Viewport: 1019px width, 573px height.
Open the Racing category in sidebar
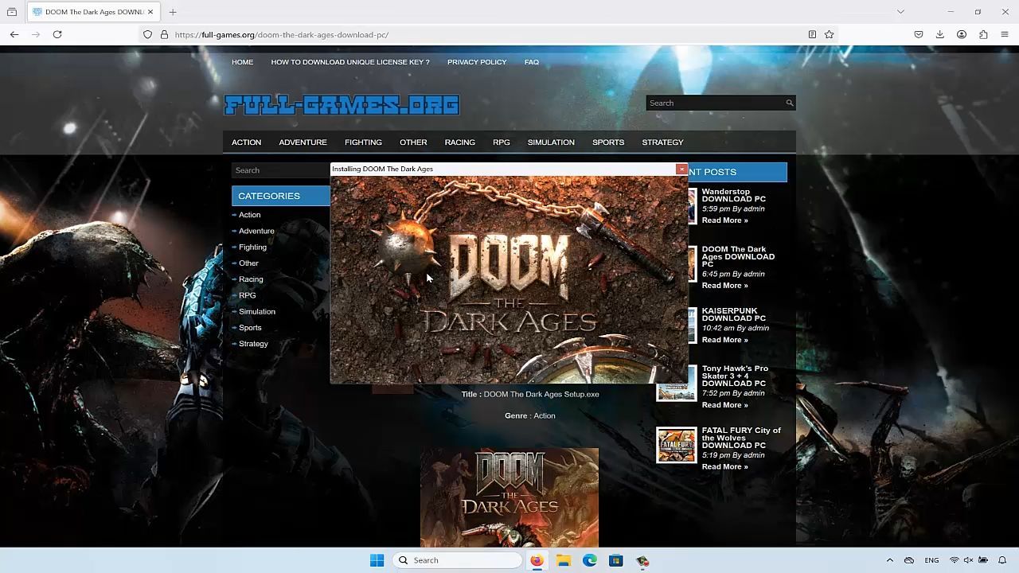tap(251, 279)
